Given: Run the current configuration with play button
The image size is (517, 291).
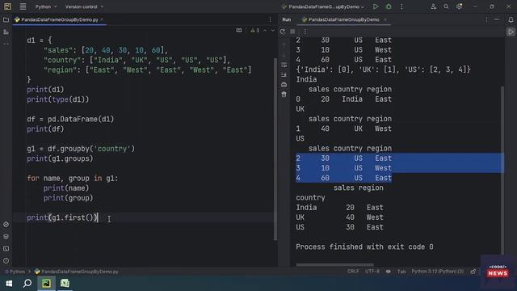Looking at the screenshot, I should pos(376,6).
